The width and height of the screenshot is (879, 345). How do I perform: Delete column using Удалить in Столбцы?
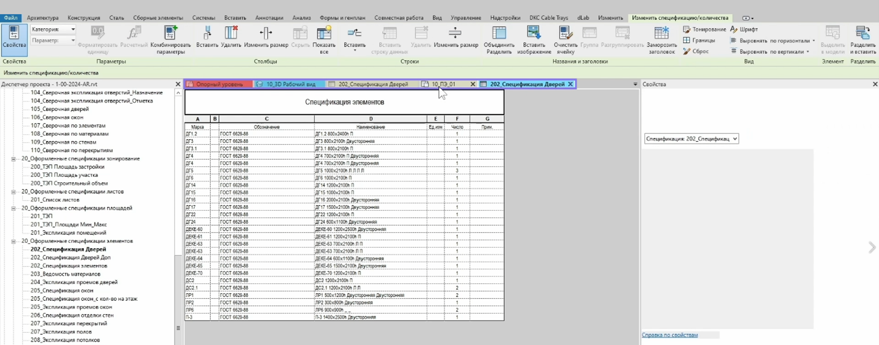pyautogui.click(x=231, y=38)
